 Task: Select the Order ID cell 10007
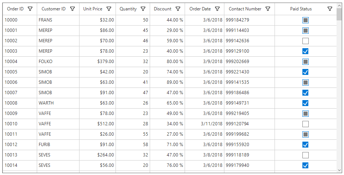pyautogui.click(x=20, y=93)
